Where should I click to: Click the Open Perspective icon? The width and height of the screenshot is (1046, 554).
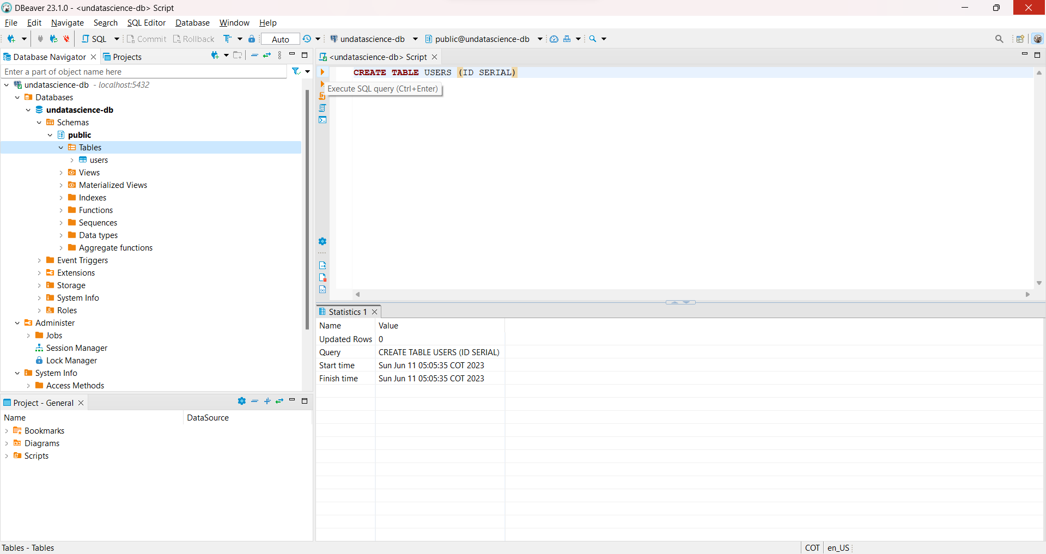tap(1020, 39)
